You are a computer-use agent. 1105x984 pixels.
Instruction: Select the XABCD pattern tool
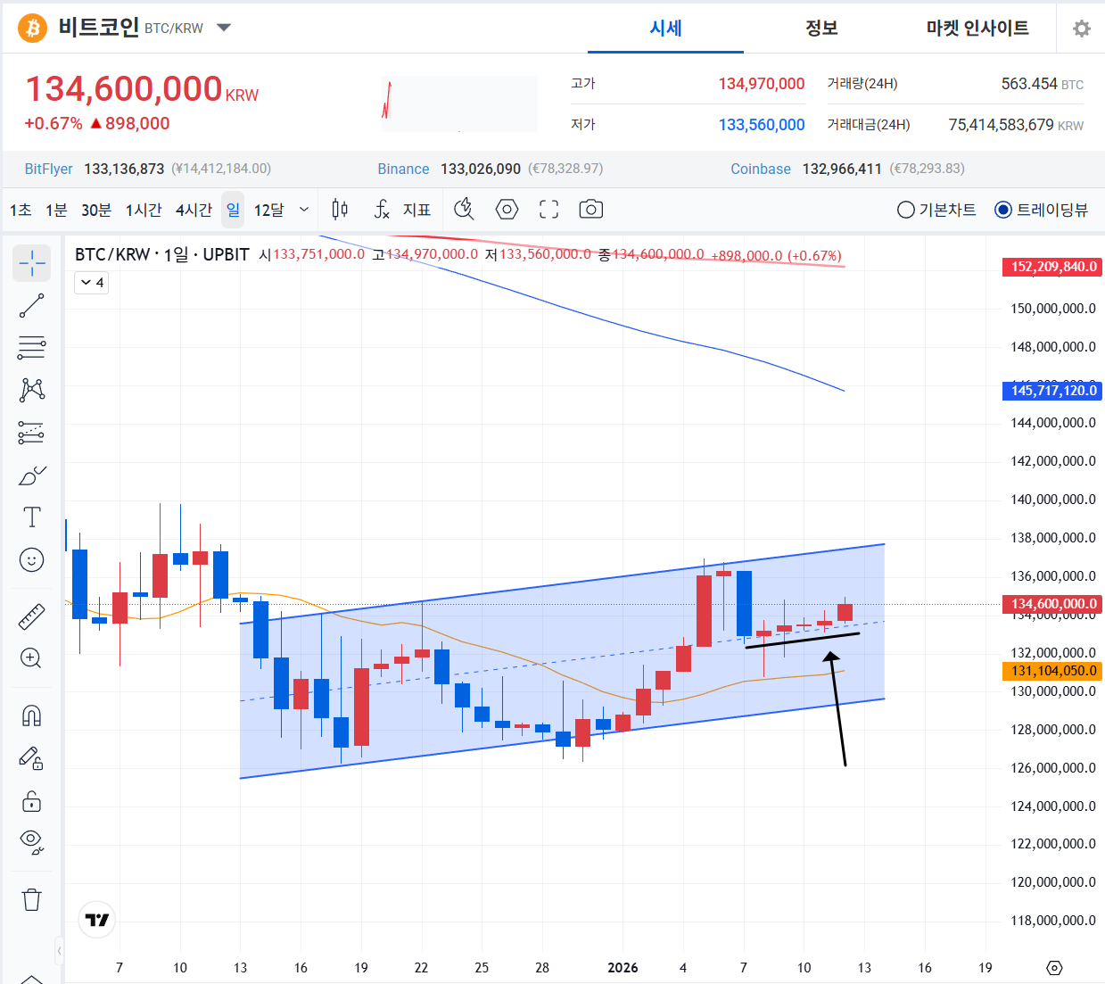point(31,390)
